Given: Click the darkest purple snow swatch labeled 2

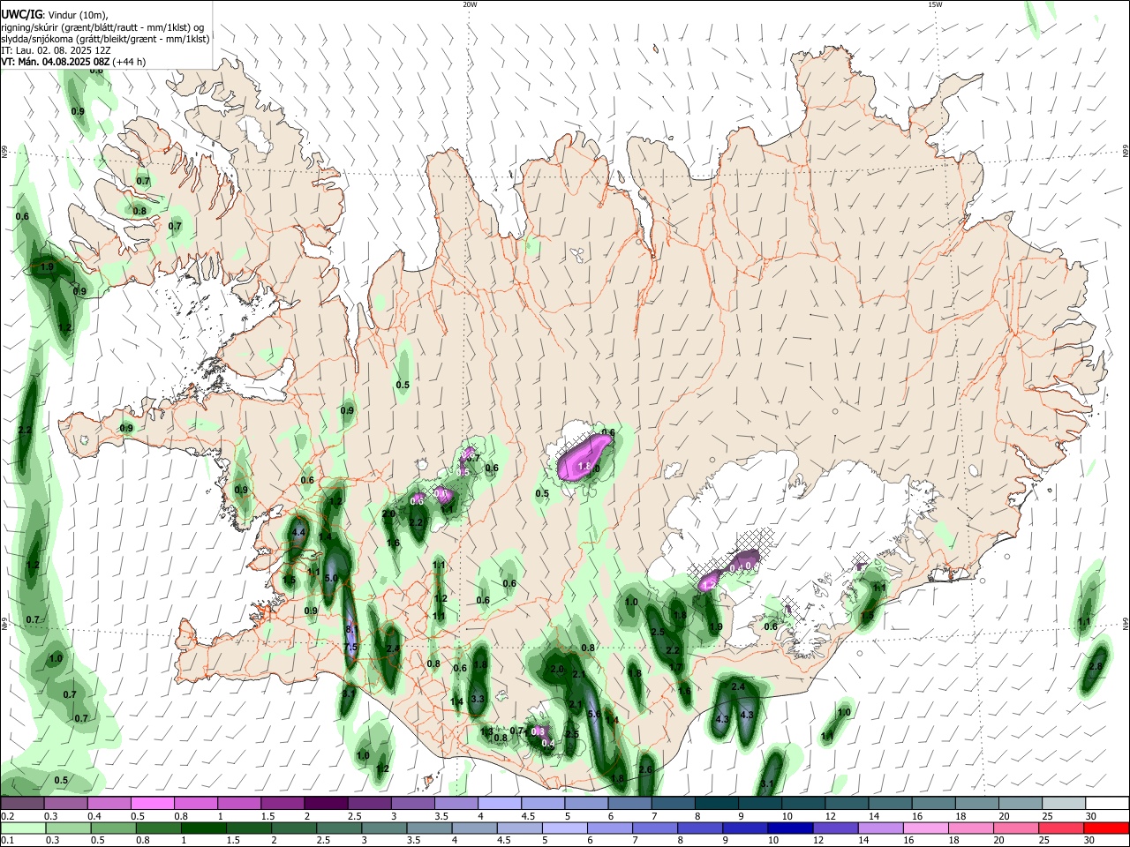Looking at the screenshot, I should [x=326, y=803].
